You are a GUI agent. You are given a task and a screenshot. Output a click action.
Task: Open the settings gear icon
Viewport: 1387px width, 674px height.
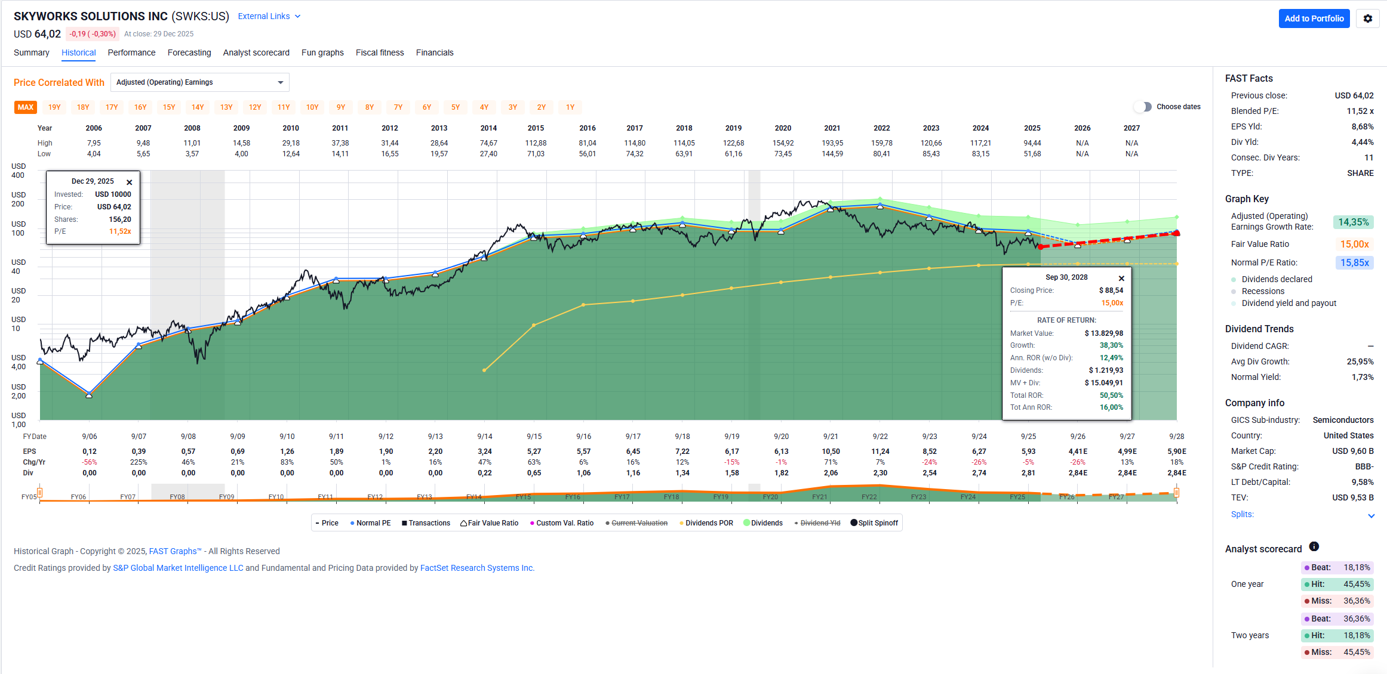(x=1368, y=18)
